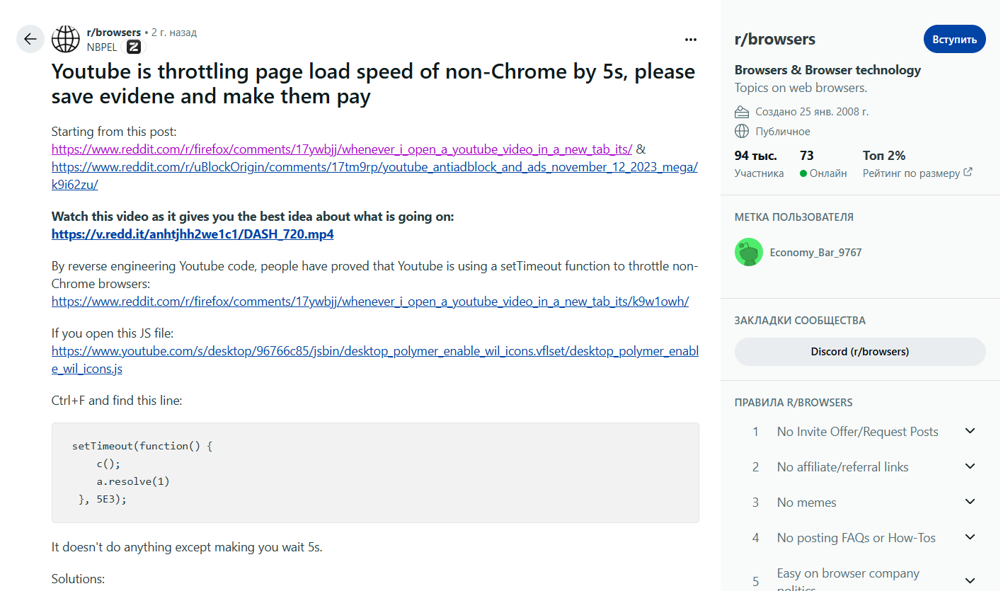Click 'МЕТКА ПОЛЬЗОВАТЕЛЯ' section header
Screen dimensions: 1003x591
[x=794, y=217]
